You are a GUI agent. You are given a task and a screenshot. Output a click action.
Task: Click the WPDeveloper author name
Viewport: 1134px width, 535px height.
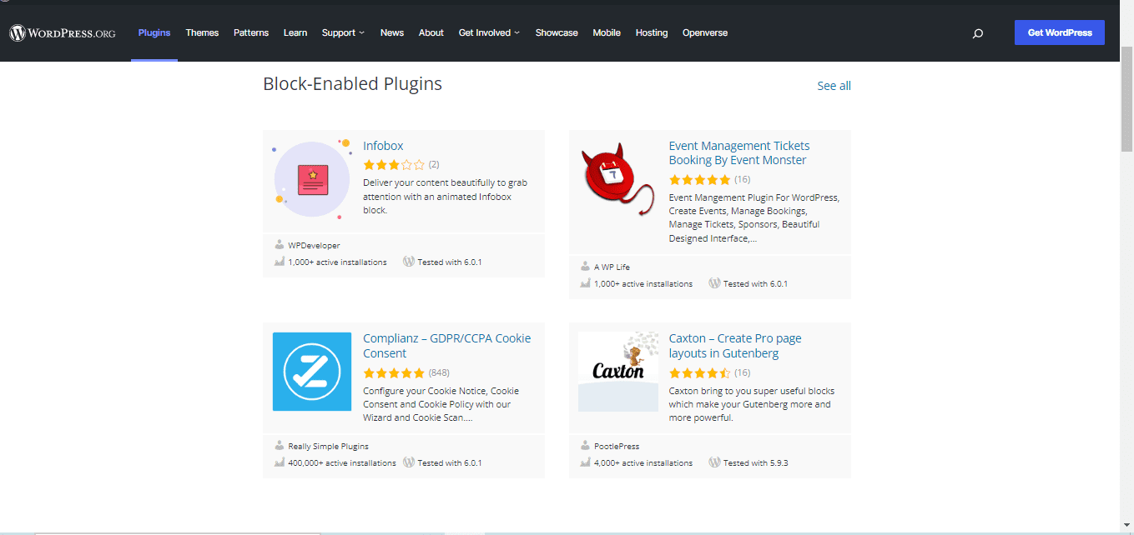pos(314,246)
